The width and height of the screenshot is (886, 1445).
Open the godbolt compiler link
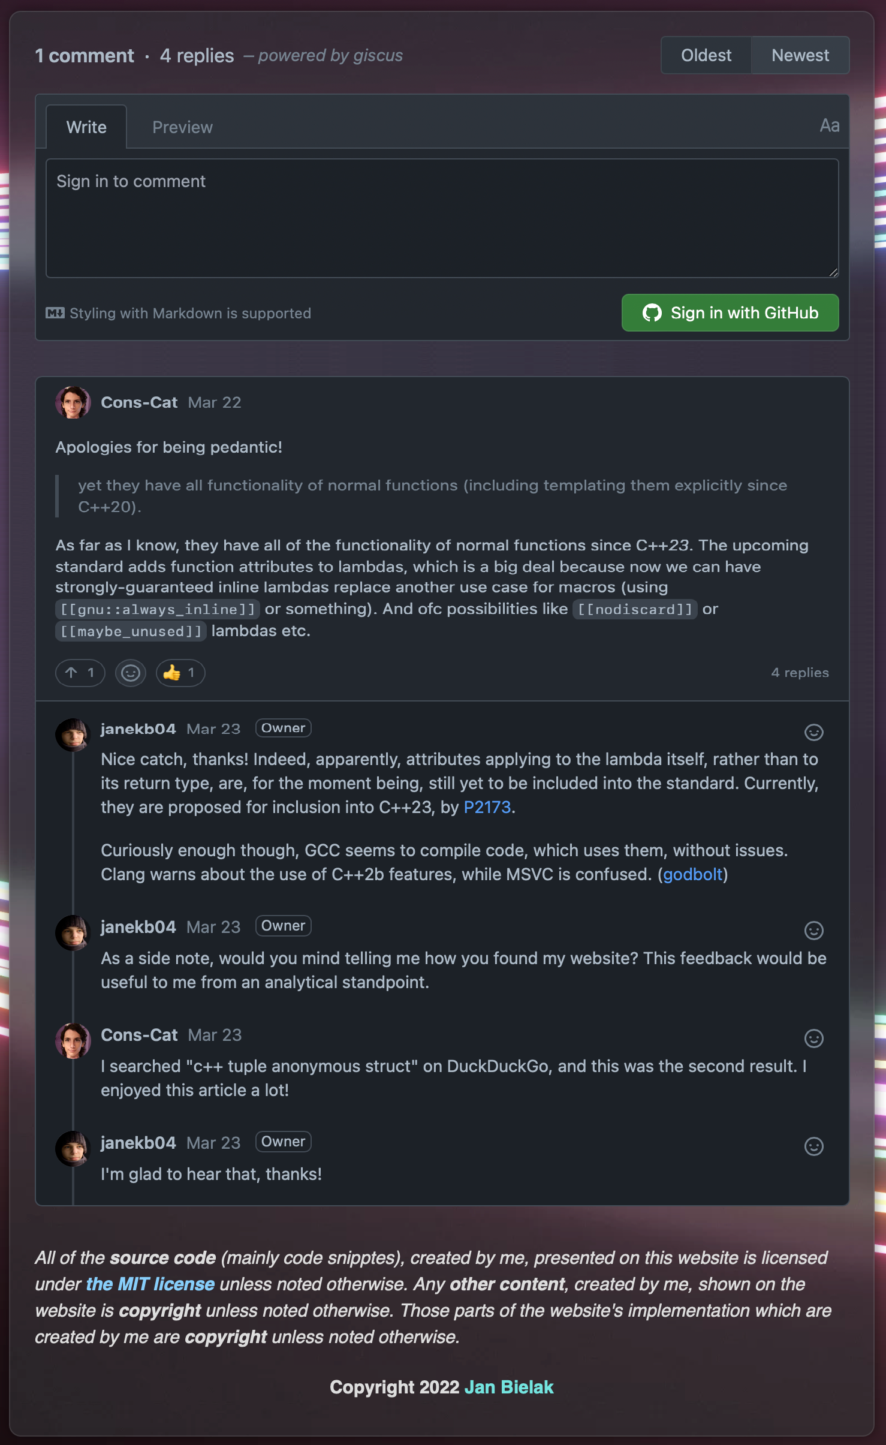tap(692, 874)
